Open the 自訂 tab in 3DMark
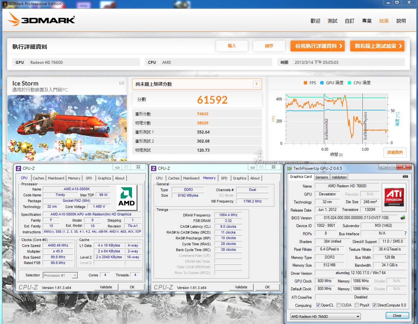 point(349,21)
